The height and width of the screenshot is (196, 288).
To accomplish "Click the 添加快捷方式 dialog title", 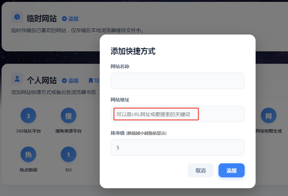I will [133, 51].
